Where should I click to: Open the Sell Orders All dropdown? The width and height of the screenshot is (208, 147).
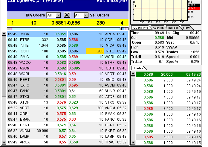coord(82,15)
